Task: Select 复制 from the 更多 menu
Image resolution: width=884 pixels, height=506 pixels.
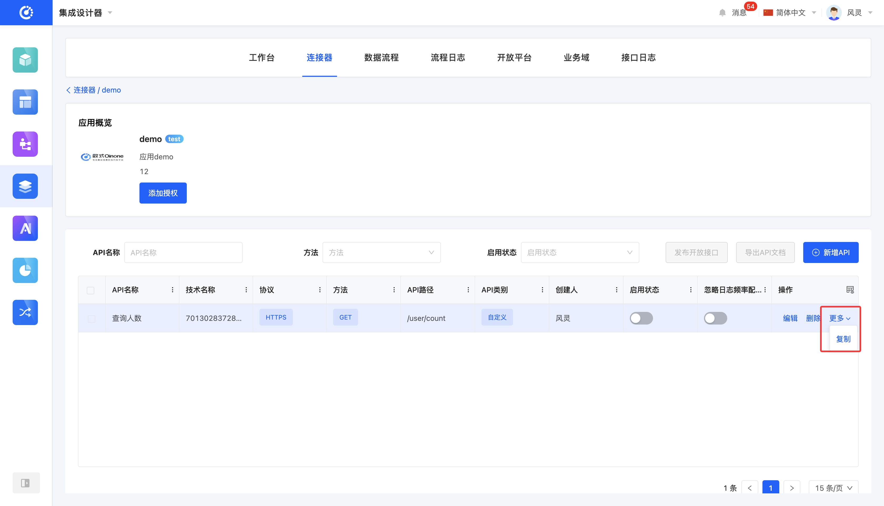Action: (x=843, y=339)
